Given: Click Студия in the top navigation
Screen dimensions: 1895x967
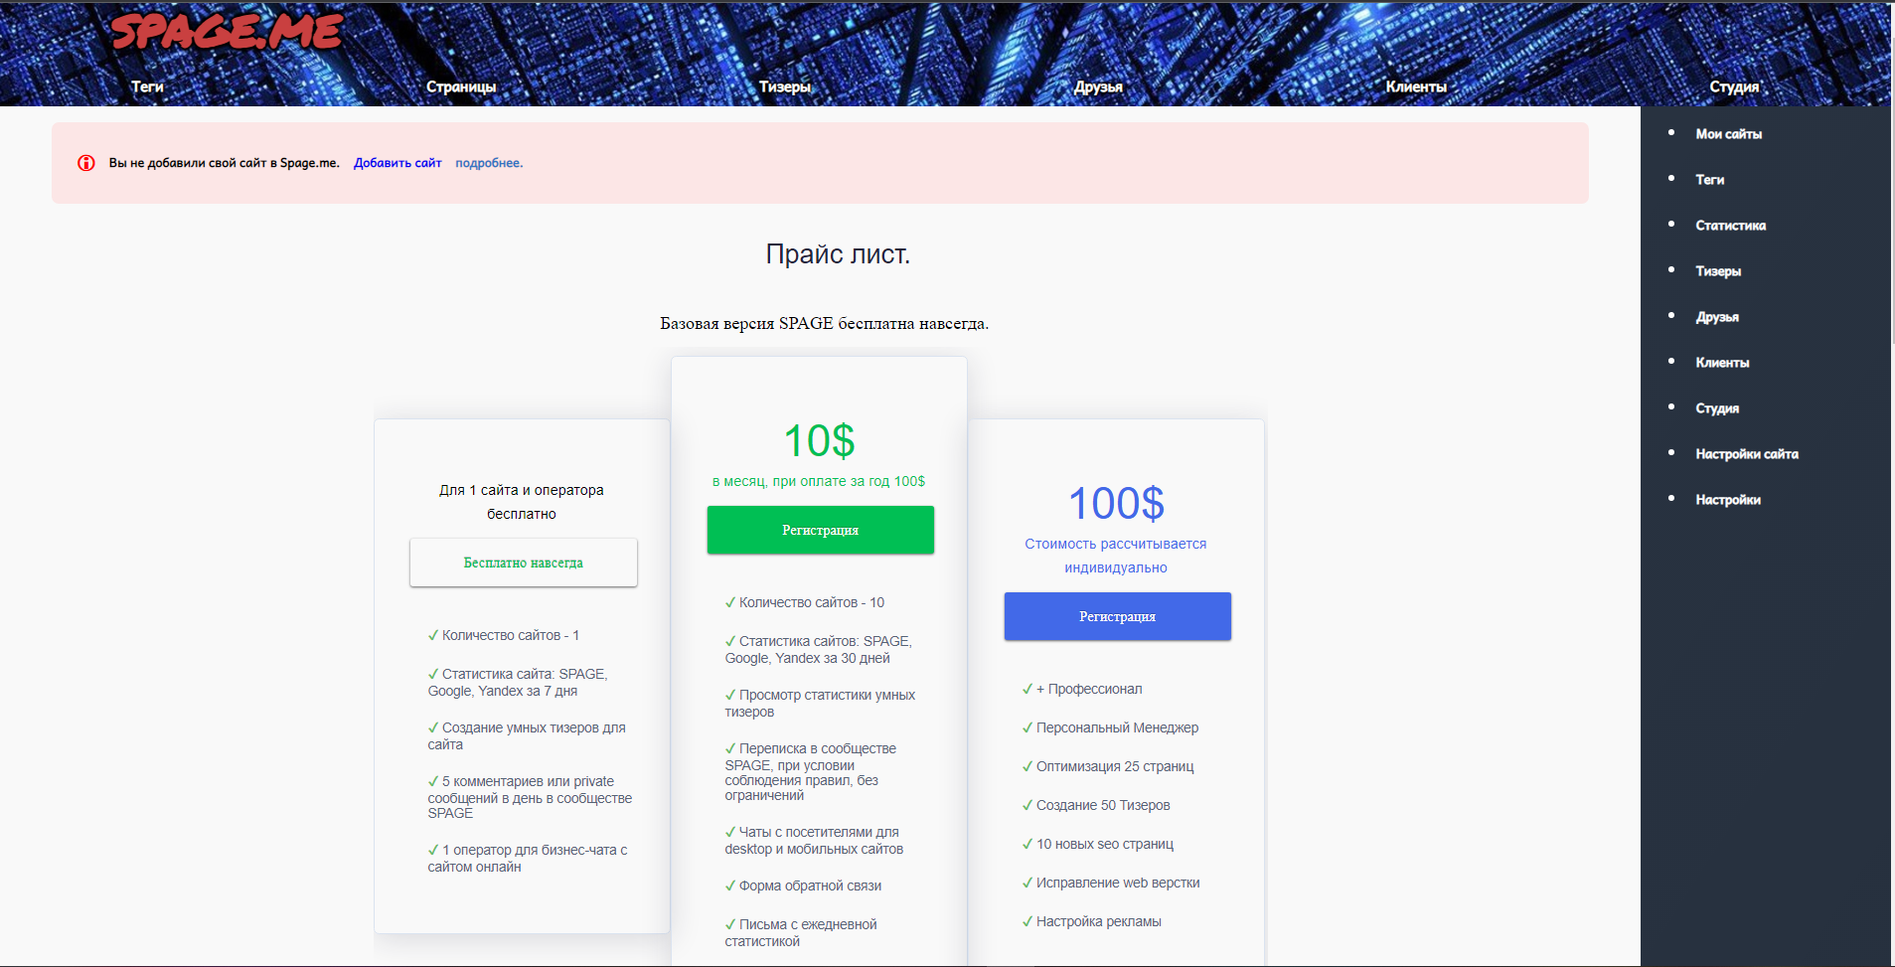Looking at the screenshot, I should (1734, 86).
